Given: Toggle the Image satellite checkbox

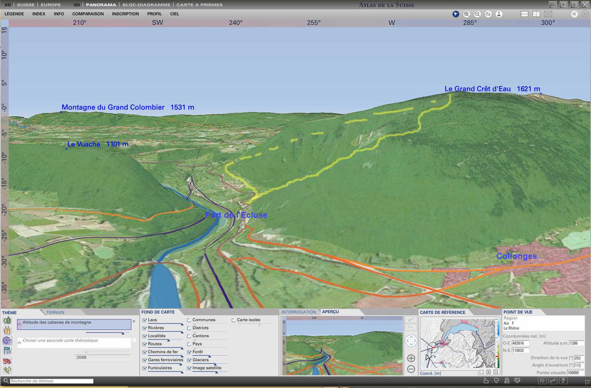Looking at the screenshot, I should pyautogui.click(x=189, y=368).
